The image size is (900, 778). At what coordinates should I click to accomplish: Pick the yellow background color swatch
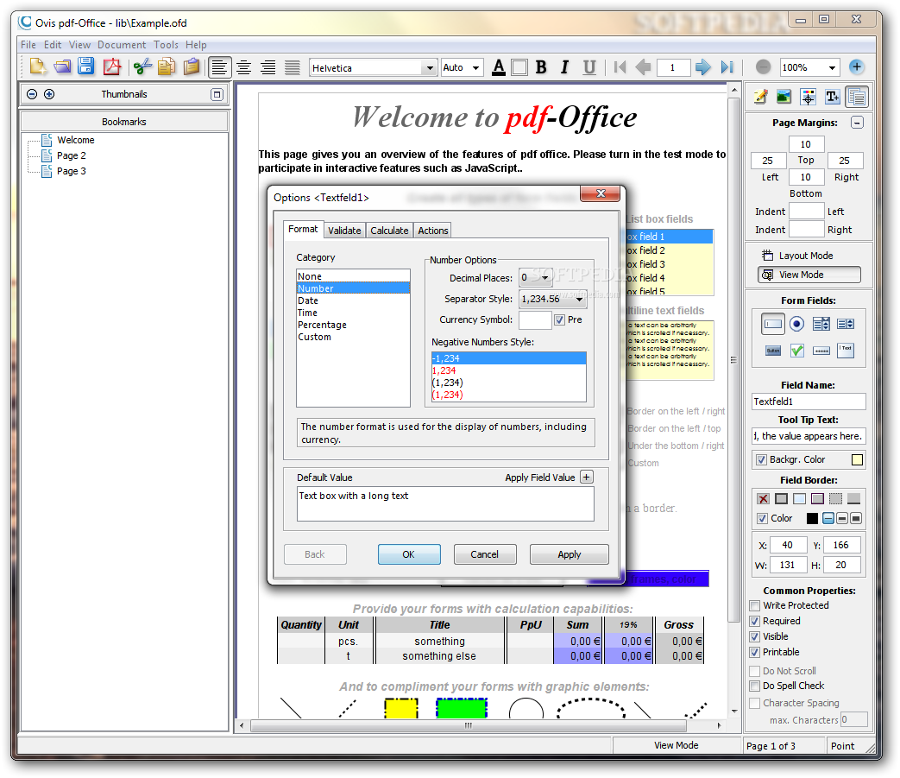click(x=857, y=459)
